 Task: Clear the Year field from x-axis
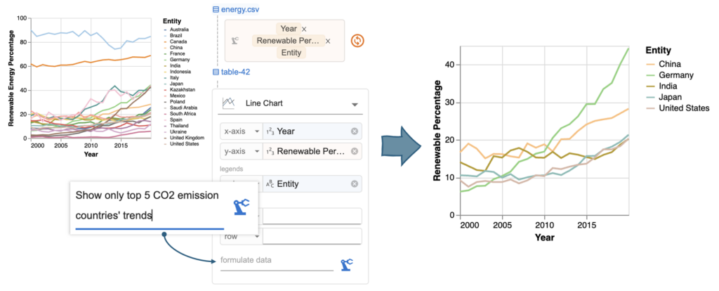coord(355,131)
